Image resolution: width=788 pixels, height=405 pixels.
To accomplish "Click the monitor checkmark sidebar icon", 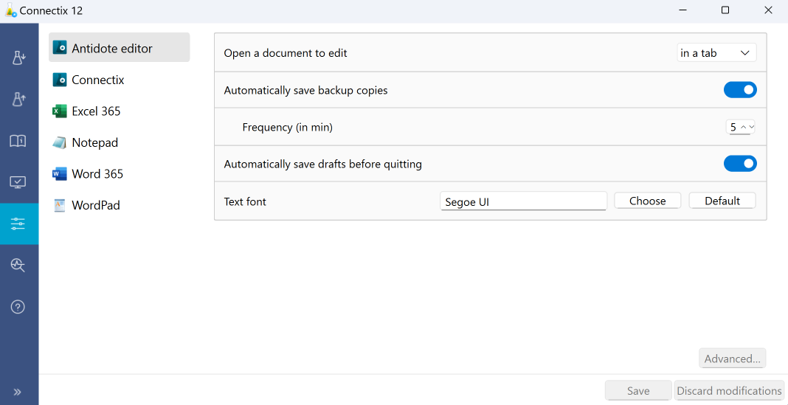I will click(x=18, y=182).
